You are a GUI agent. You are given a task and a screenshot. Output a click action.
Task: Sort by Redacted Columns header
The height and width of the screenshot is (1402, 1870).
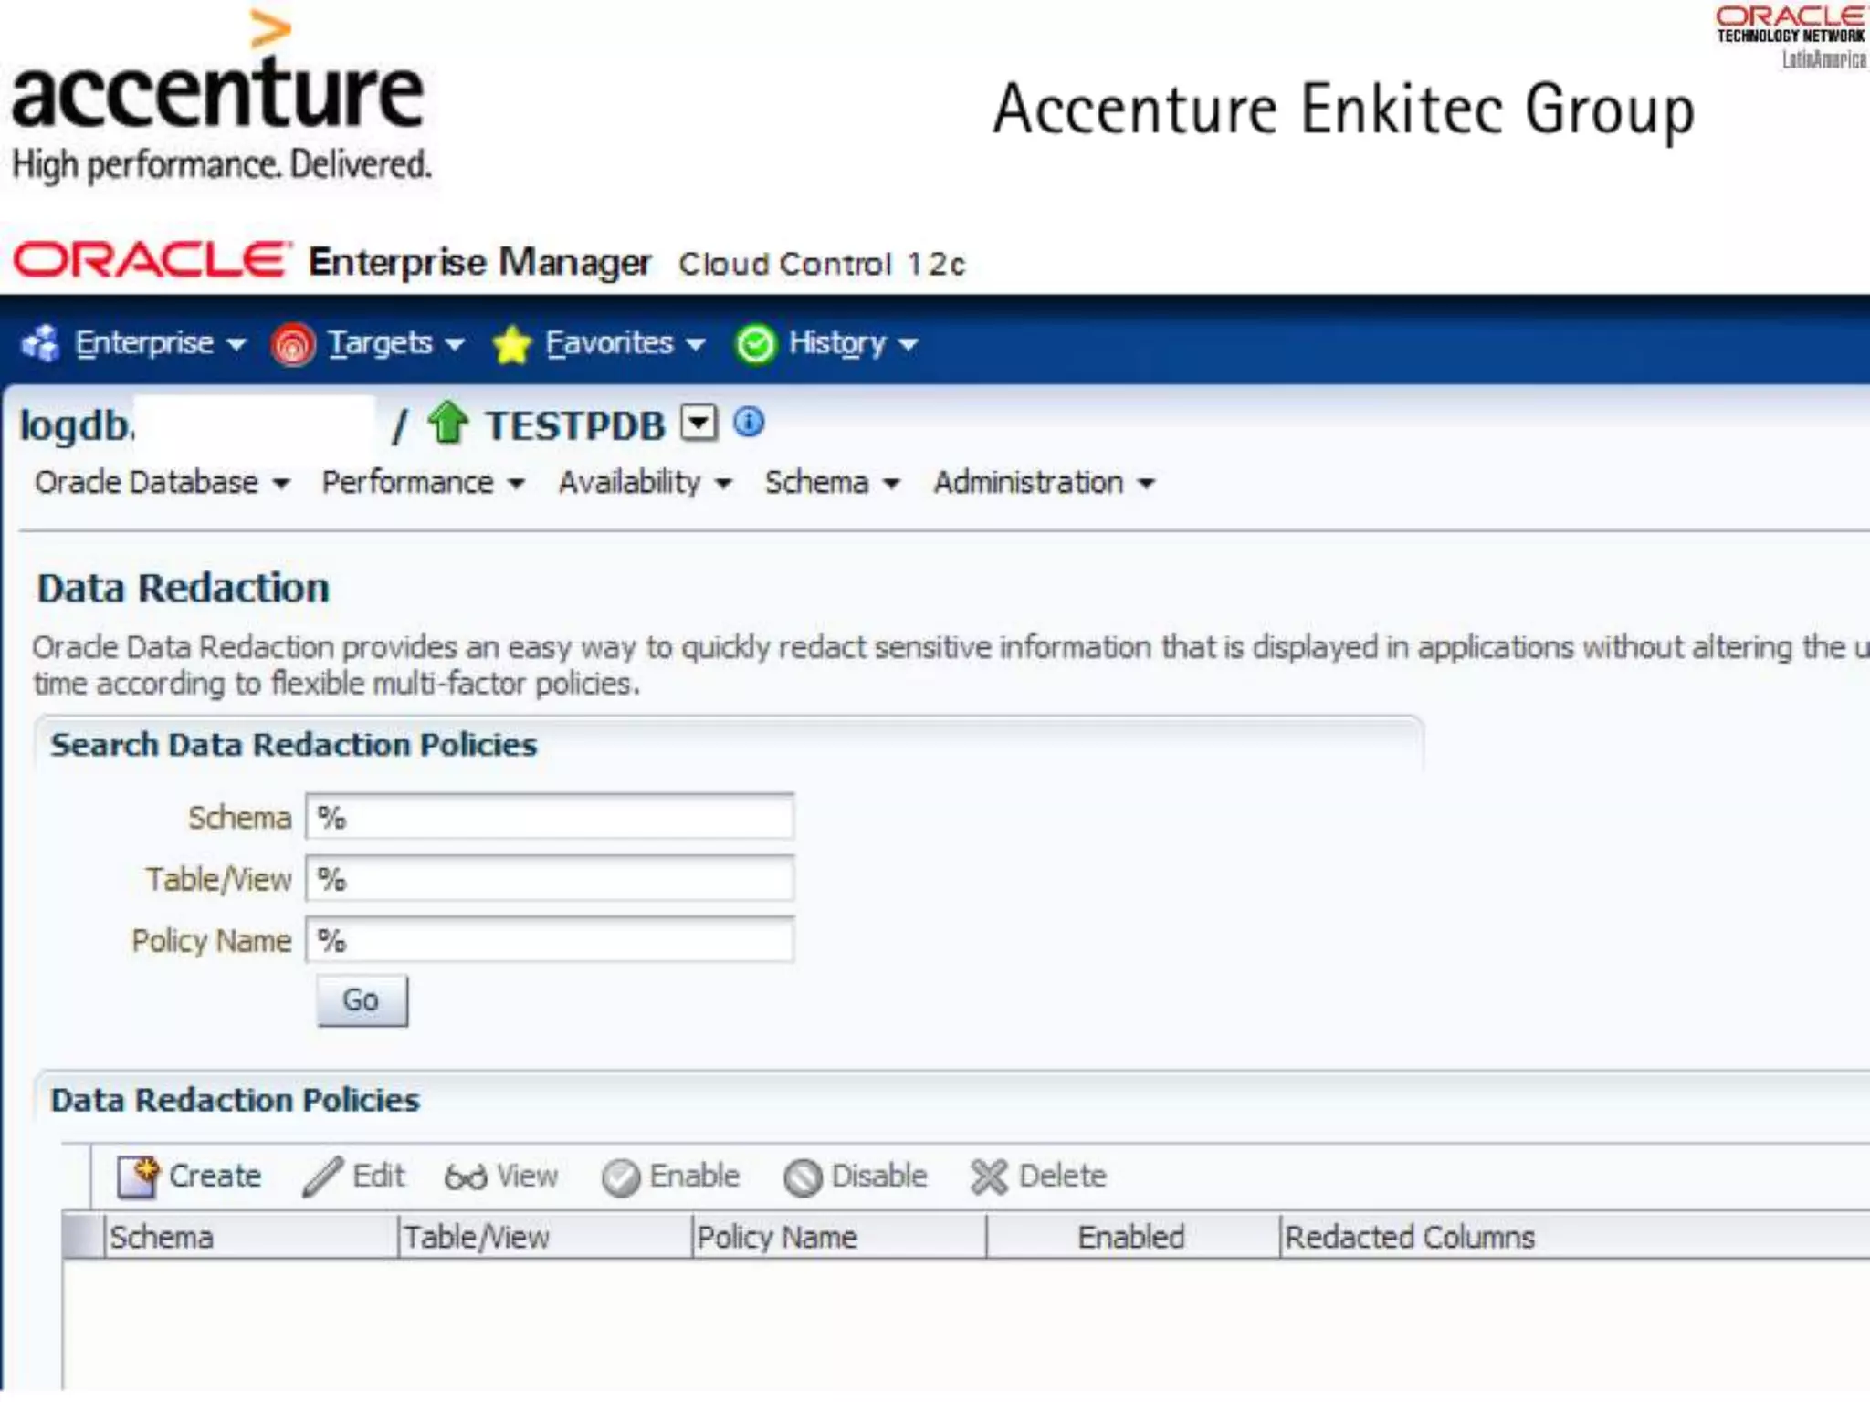pos(1409,1237)
